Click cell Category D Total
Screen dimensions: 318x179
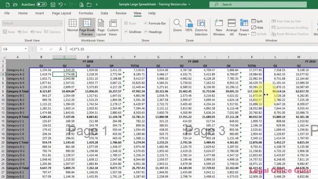coord(18,168)
